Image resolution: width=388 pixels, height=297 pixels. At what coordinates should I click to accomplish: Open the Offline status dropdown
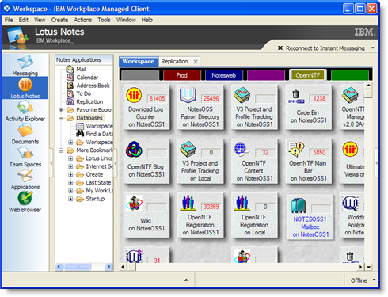[x=374, y=280]
